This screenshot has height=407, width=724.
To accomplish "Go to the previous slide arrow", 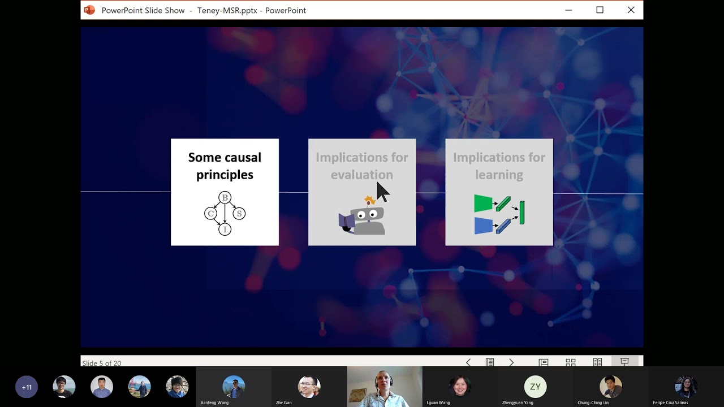I will click(468, 362).
